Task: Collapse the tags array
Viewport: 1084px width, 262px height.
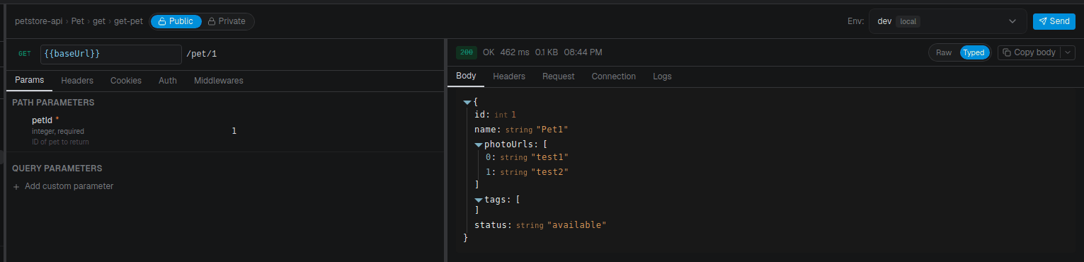Action: pyautogui.click(x=479, y=200)
